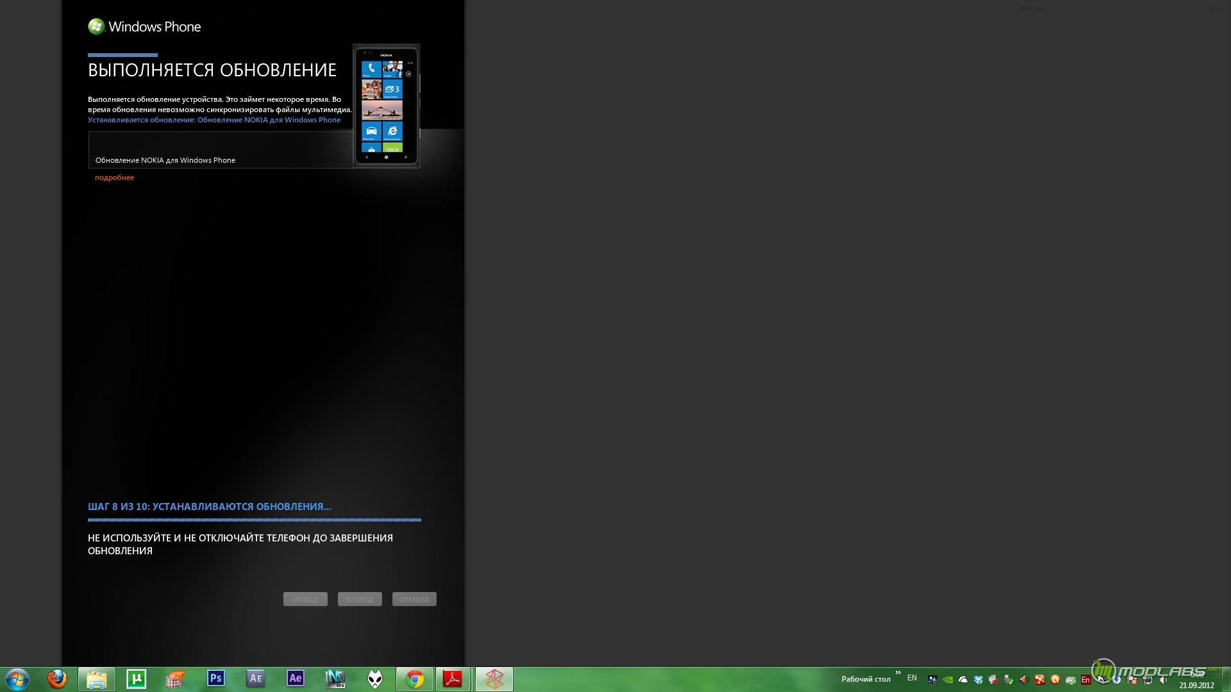Switch to the Zune taskbar button
Image resolution: width=1231 pixels, height=692 pixels.
click(494, 679)
